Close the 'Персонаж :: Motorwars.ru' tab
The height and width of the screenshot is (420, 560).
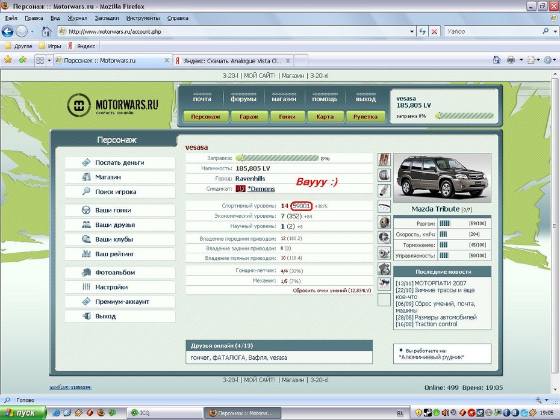(166, 60)
